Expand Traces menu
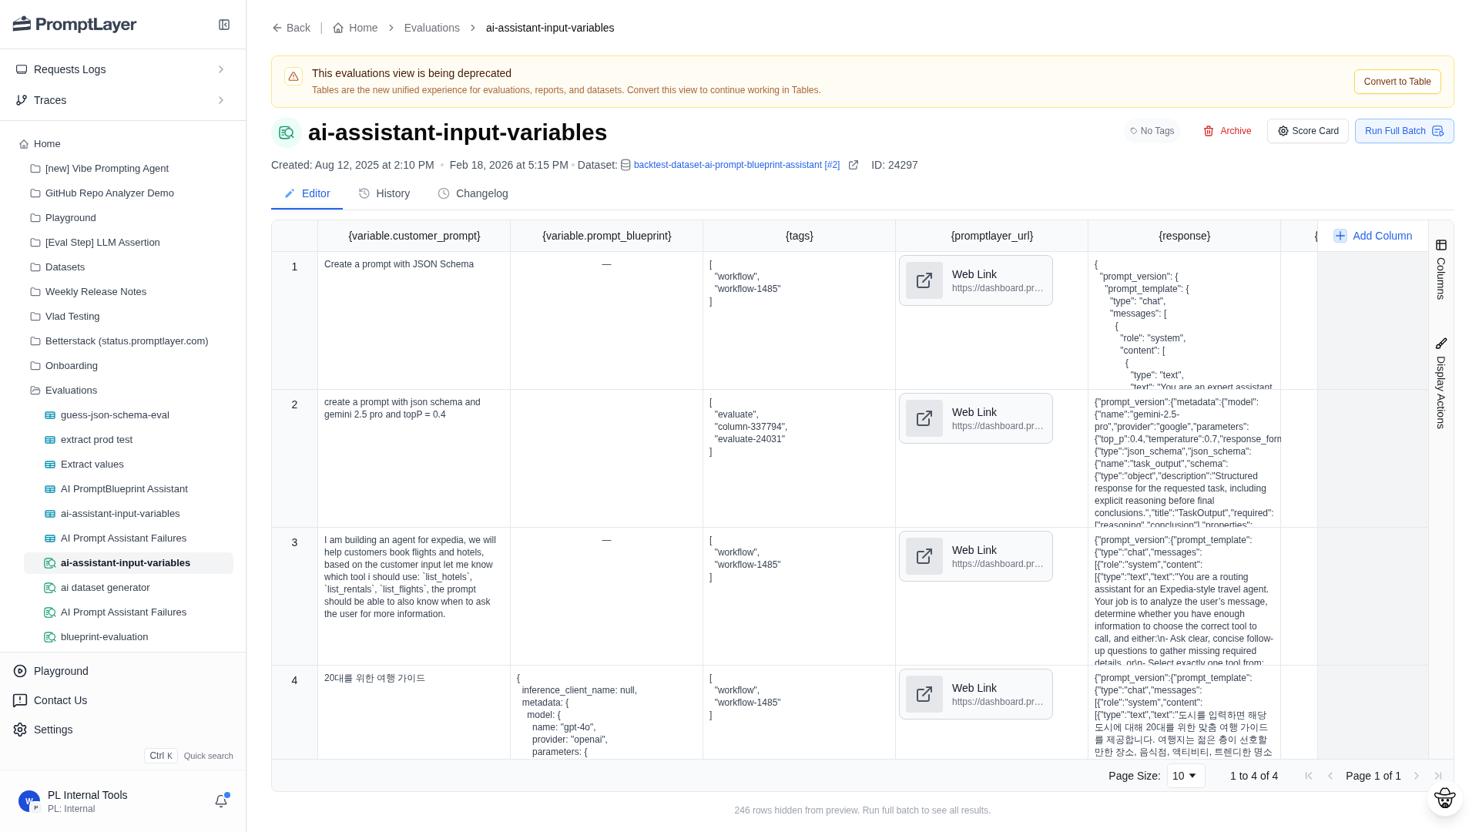The width and height of the screenshot is (1479, 832). [123, 100]
